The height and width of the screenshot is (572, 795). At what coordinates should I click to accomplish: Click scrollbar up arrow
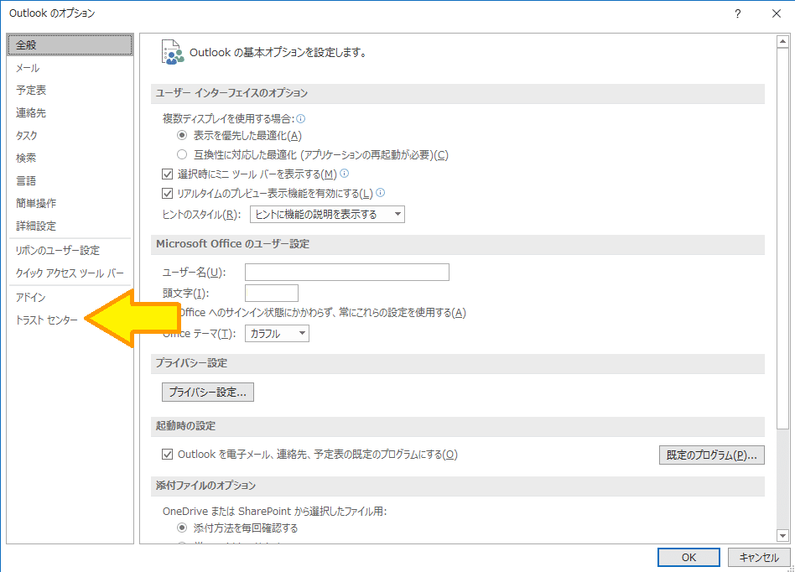(x=782, y=42)
